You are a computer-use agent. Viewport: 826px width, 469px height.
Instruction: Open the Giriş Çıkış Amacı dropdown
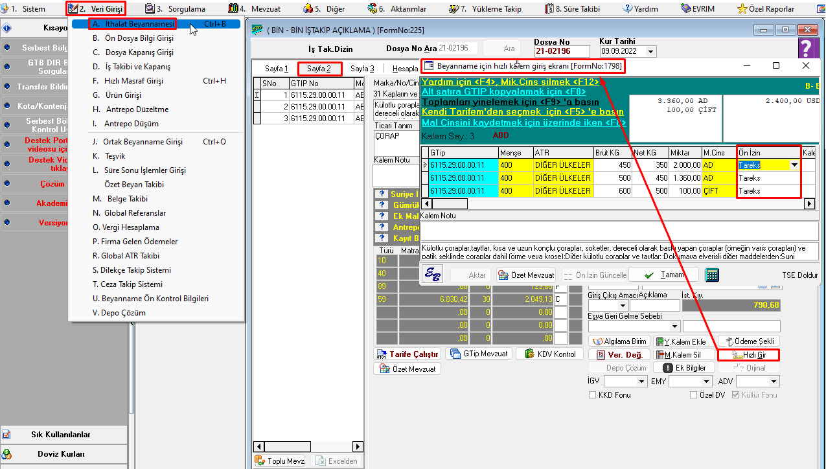[623, 305]
